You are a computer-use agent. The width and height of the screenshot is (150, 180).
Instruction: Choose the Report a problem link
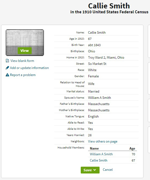(23, 75)
